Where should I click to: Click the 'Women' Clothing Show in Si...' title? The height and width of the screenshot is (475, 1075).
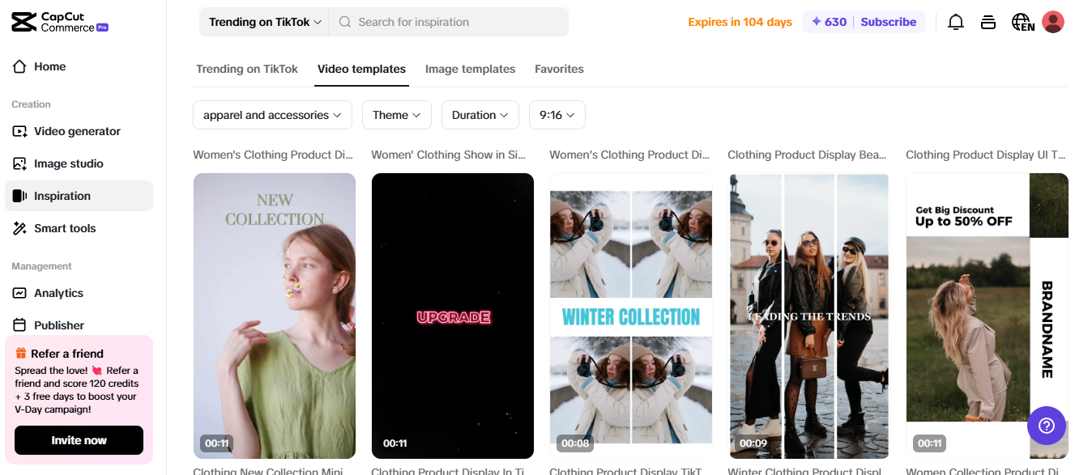pos(450,155)
